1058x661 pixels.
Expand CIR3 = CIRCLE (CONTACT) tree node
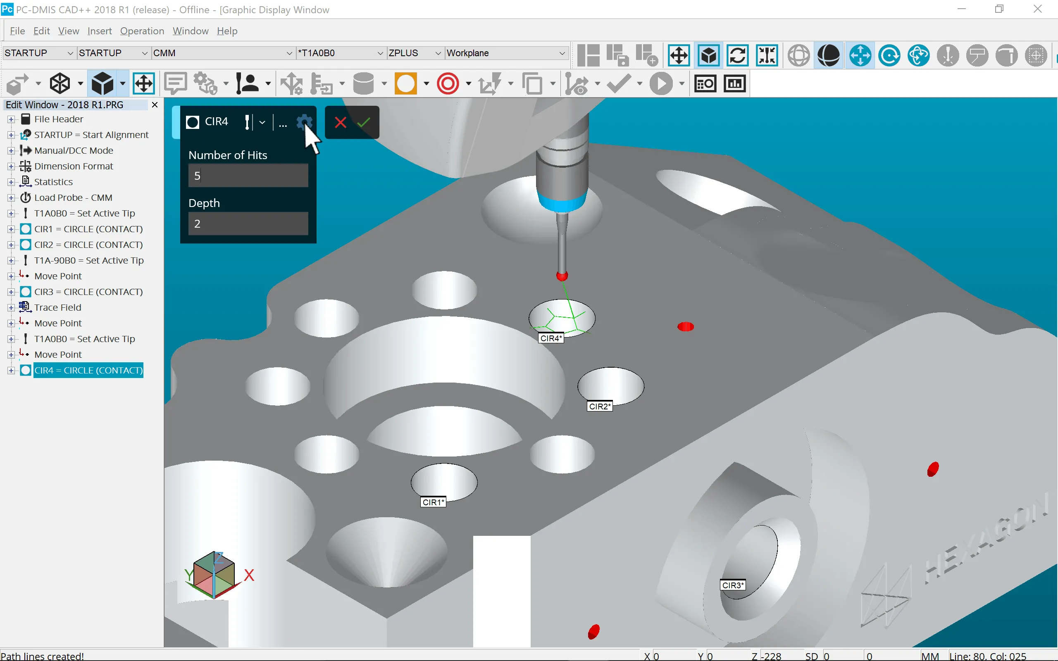tap(11, 292)
